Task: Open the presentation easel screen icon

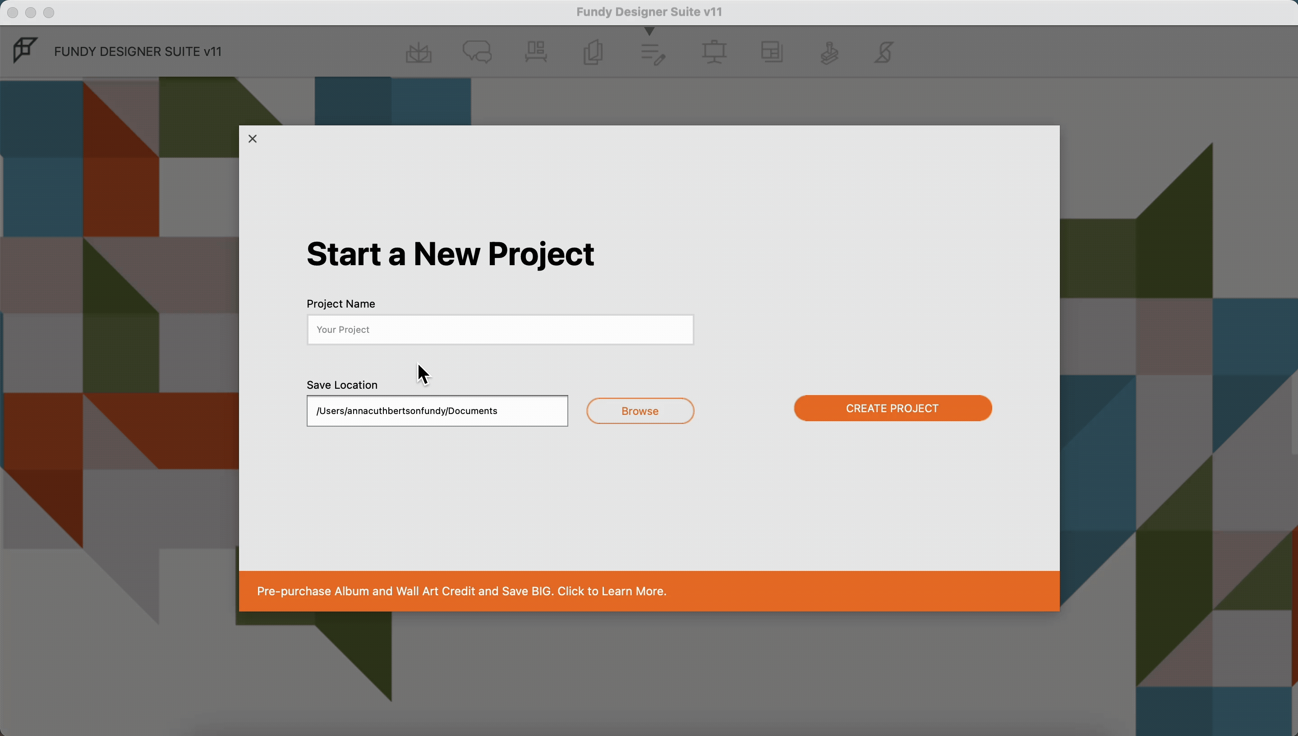Action: click(x=714, y=52)
